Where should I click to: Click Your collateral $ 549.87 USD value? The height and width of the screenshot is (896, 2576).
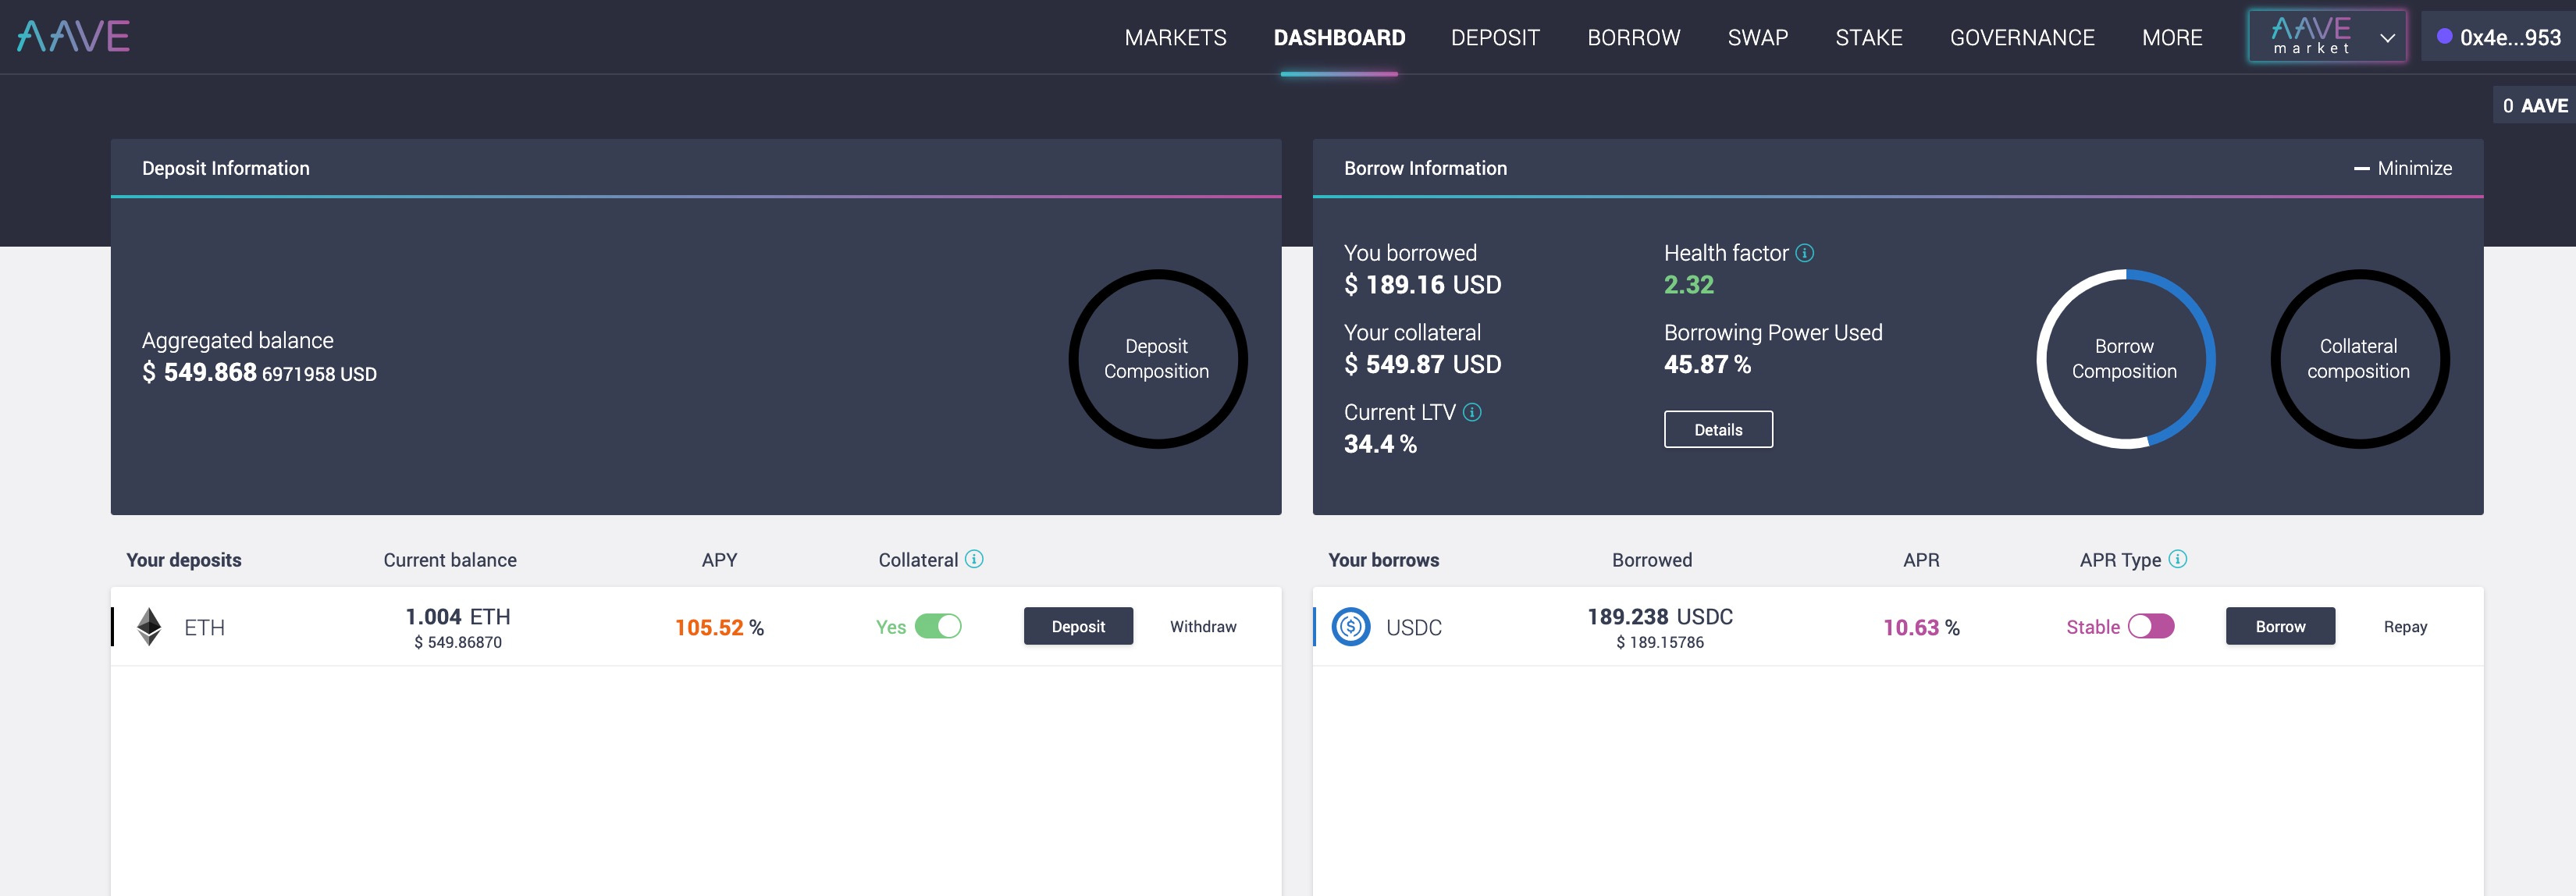point(1422,365)
